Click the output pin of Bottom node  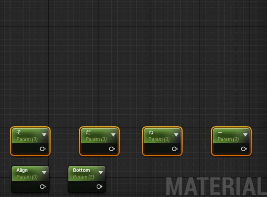[99, 187]
